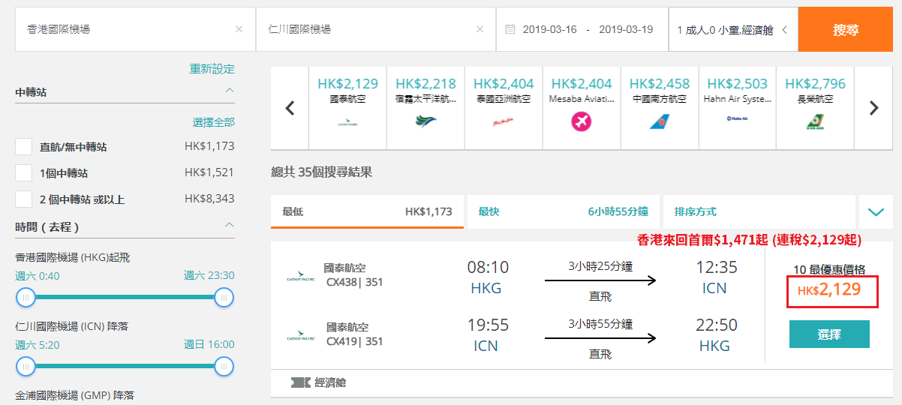Screen dimensions: 902x405
Task: Open the 排序方式 sort method dropdown
Action: 759,211
